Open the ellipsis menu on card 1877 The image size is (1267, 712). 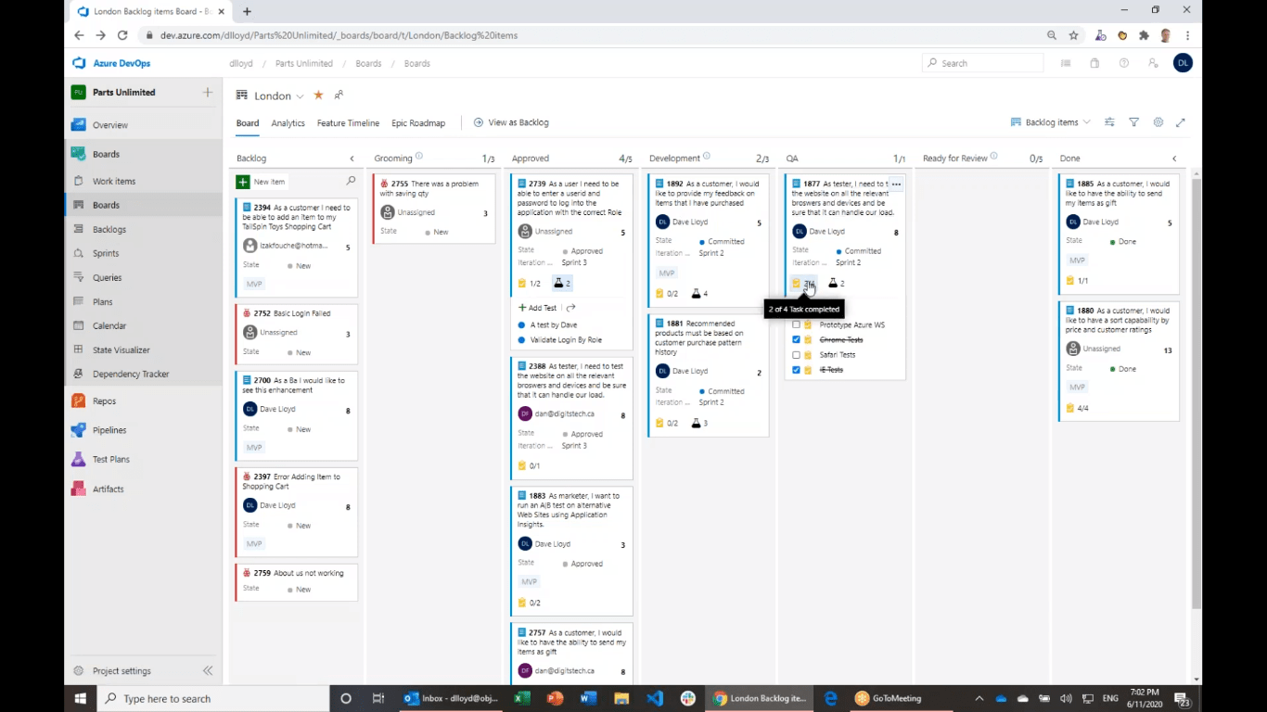pyautogui.click(x=895, y=184)
